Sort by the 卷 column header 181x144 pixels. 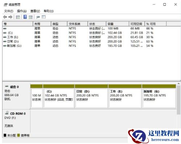point(18,24)
